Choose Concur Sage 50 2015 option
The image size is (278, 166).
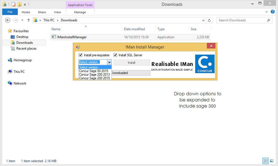[x=94, y=71]
